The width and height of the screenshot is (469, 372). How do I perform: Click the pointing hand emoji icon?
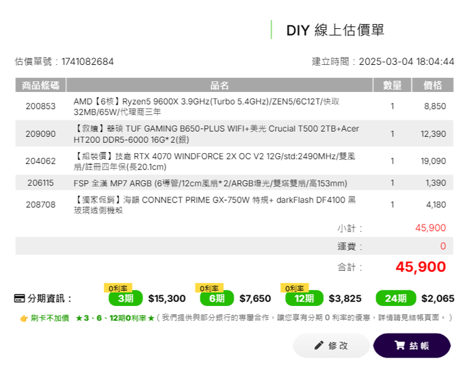[x=24, y=318]
